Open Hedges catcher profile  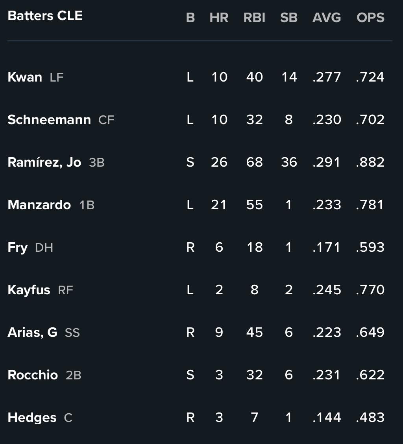32,418
